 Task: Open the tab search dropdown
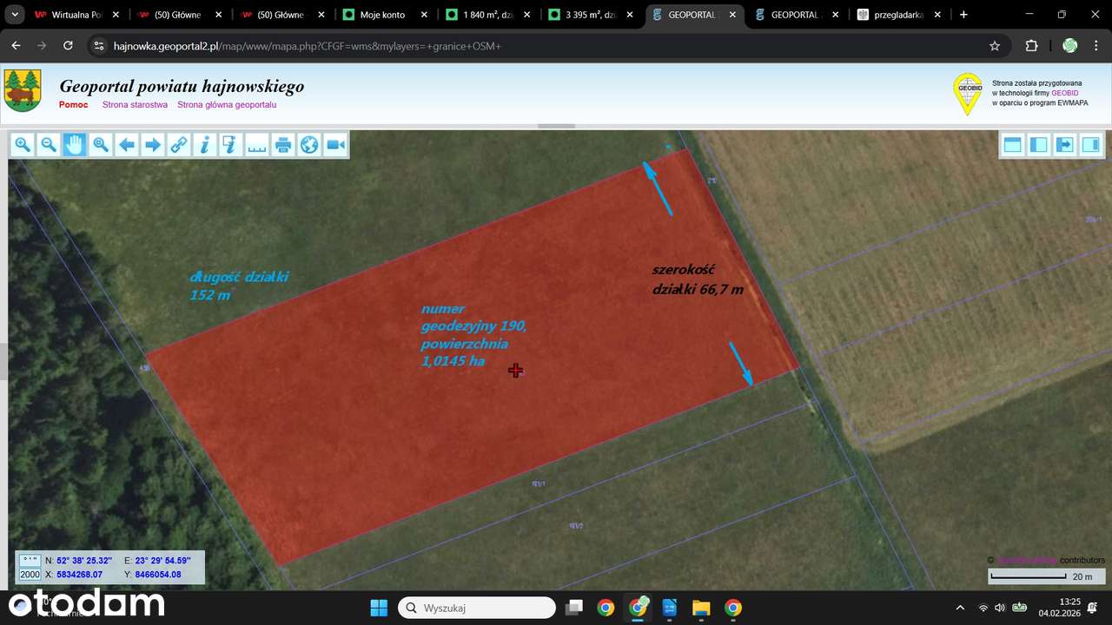coord(15,15)
